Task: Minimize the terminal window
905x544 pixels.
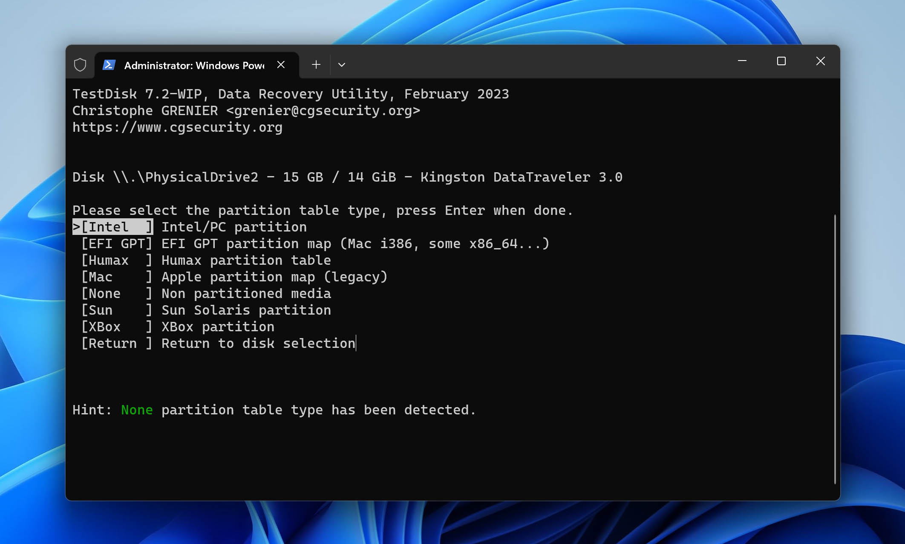Action: point(742,61)
